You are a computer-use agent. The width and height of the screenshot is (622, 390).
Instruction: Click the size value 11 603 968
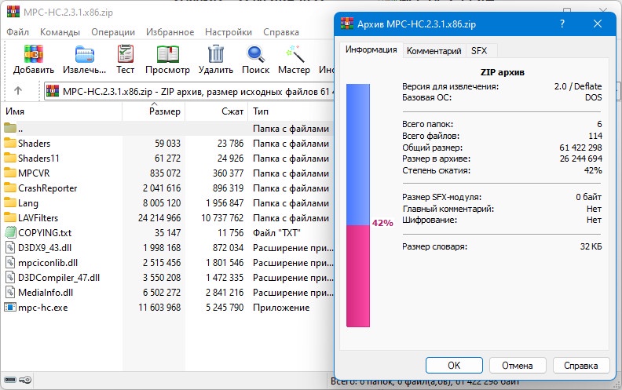[159, 308]
